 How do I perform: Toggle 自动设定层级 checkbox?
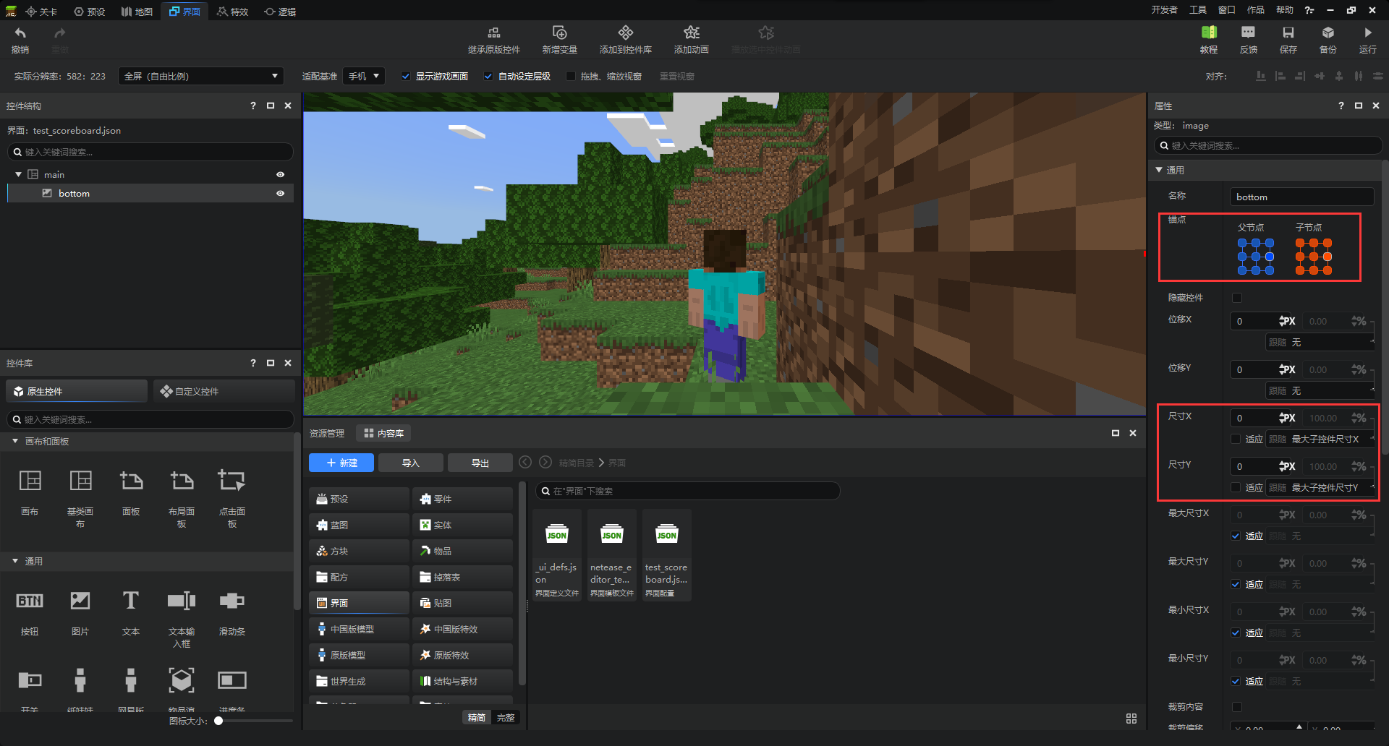tap(488, 76)
